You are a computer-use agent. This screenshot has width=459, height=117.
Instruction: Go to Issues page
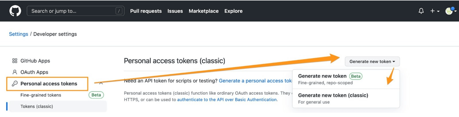coord(175,11)
